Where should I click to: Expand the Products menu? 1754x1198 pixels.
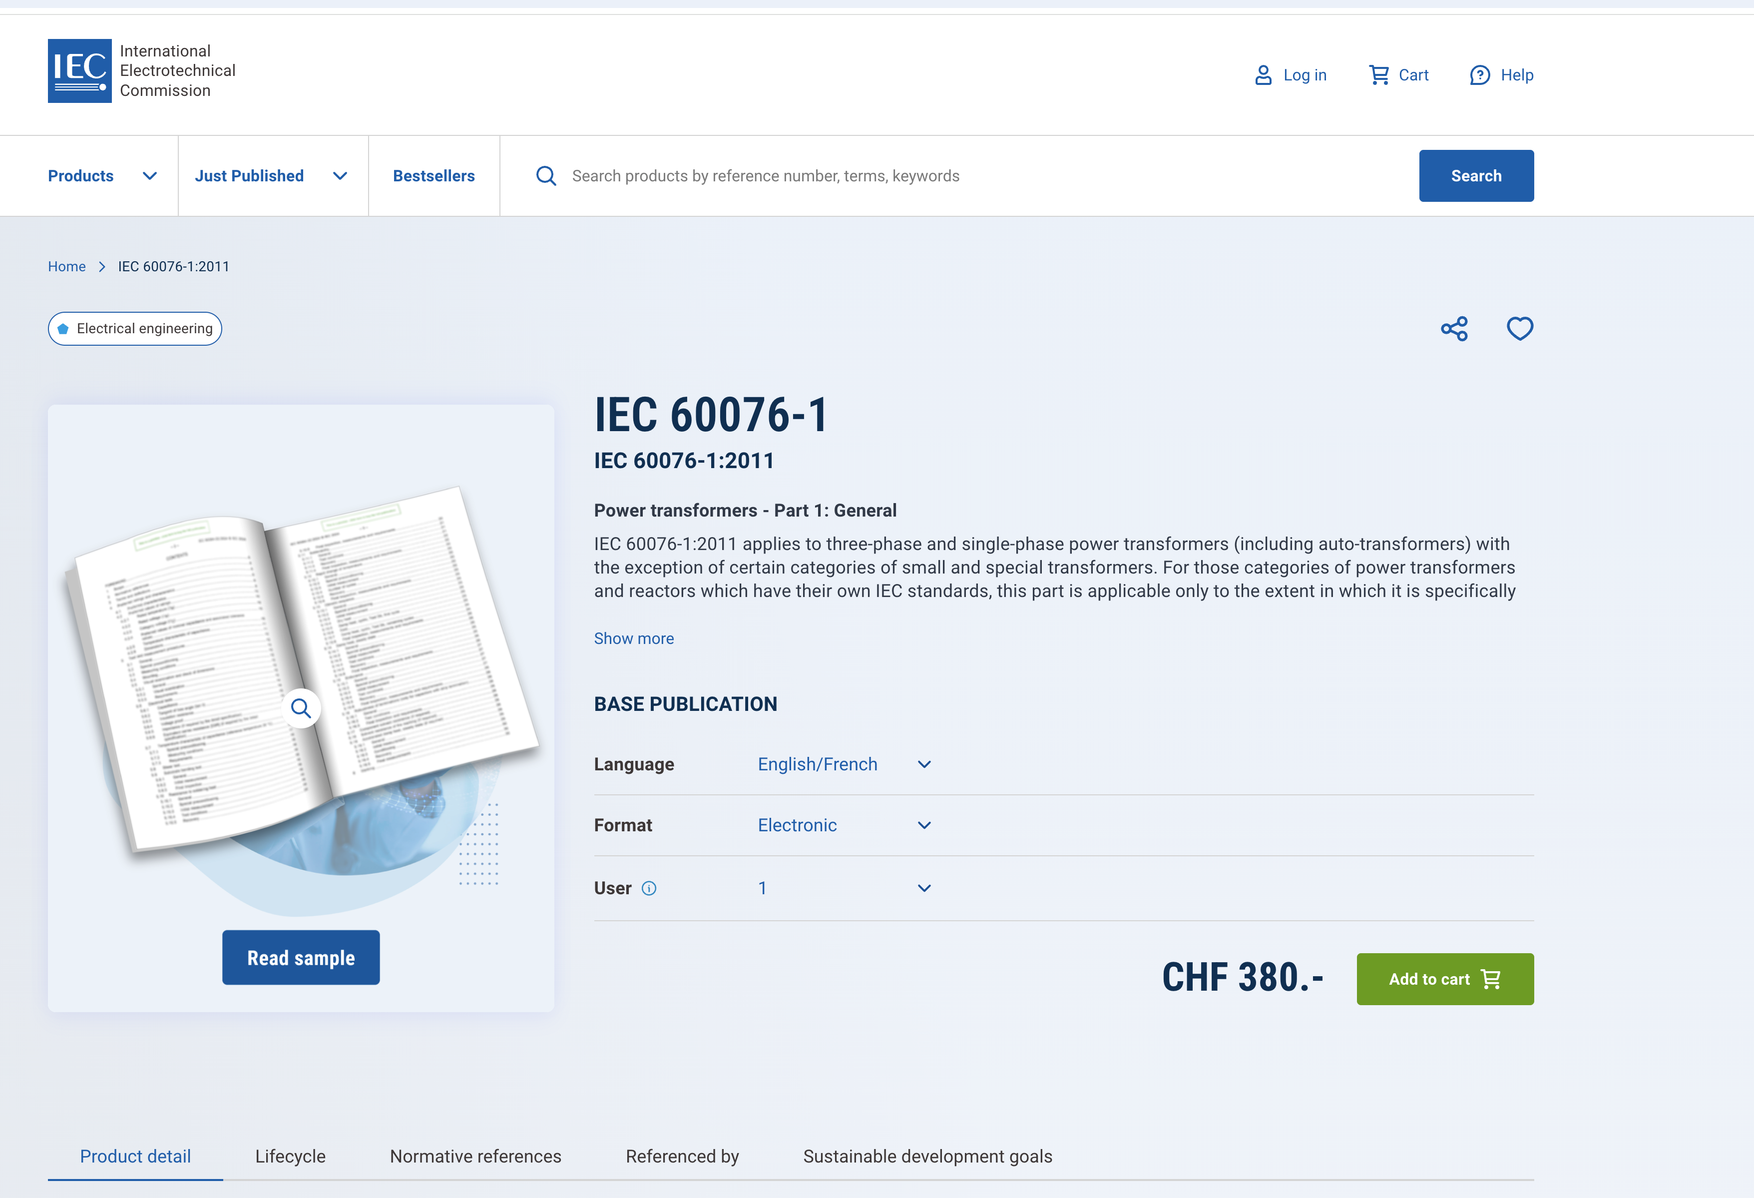click(x=102, y=176)
